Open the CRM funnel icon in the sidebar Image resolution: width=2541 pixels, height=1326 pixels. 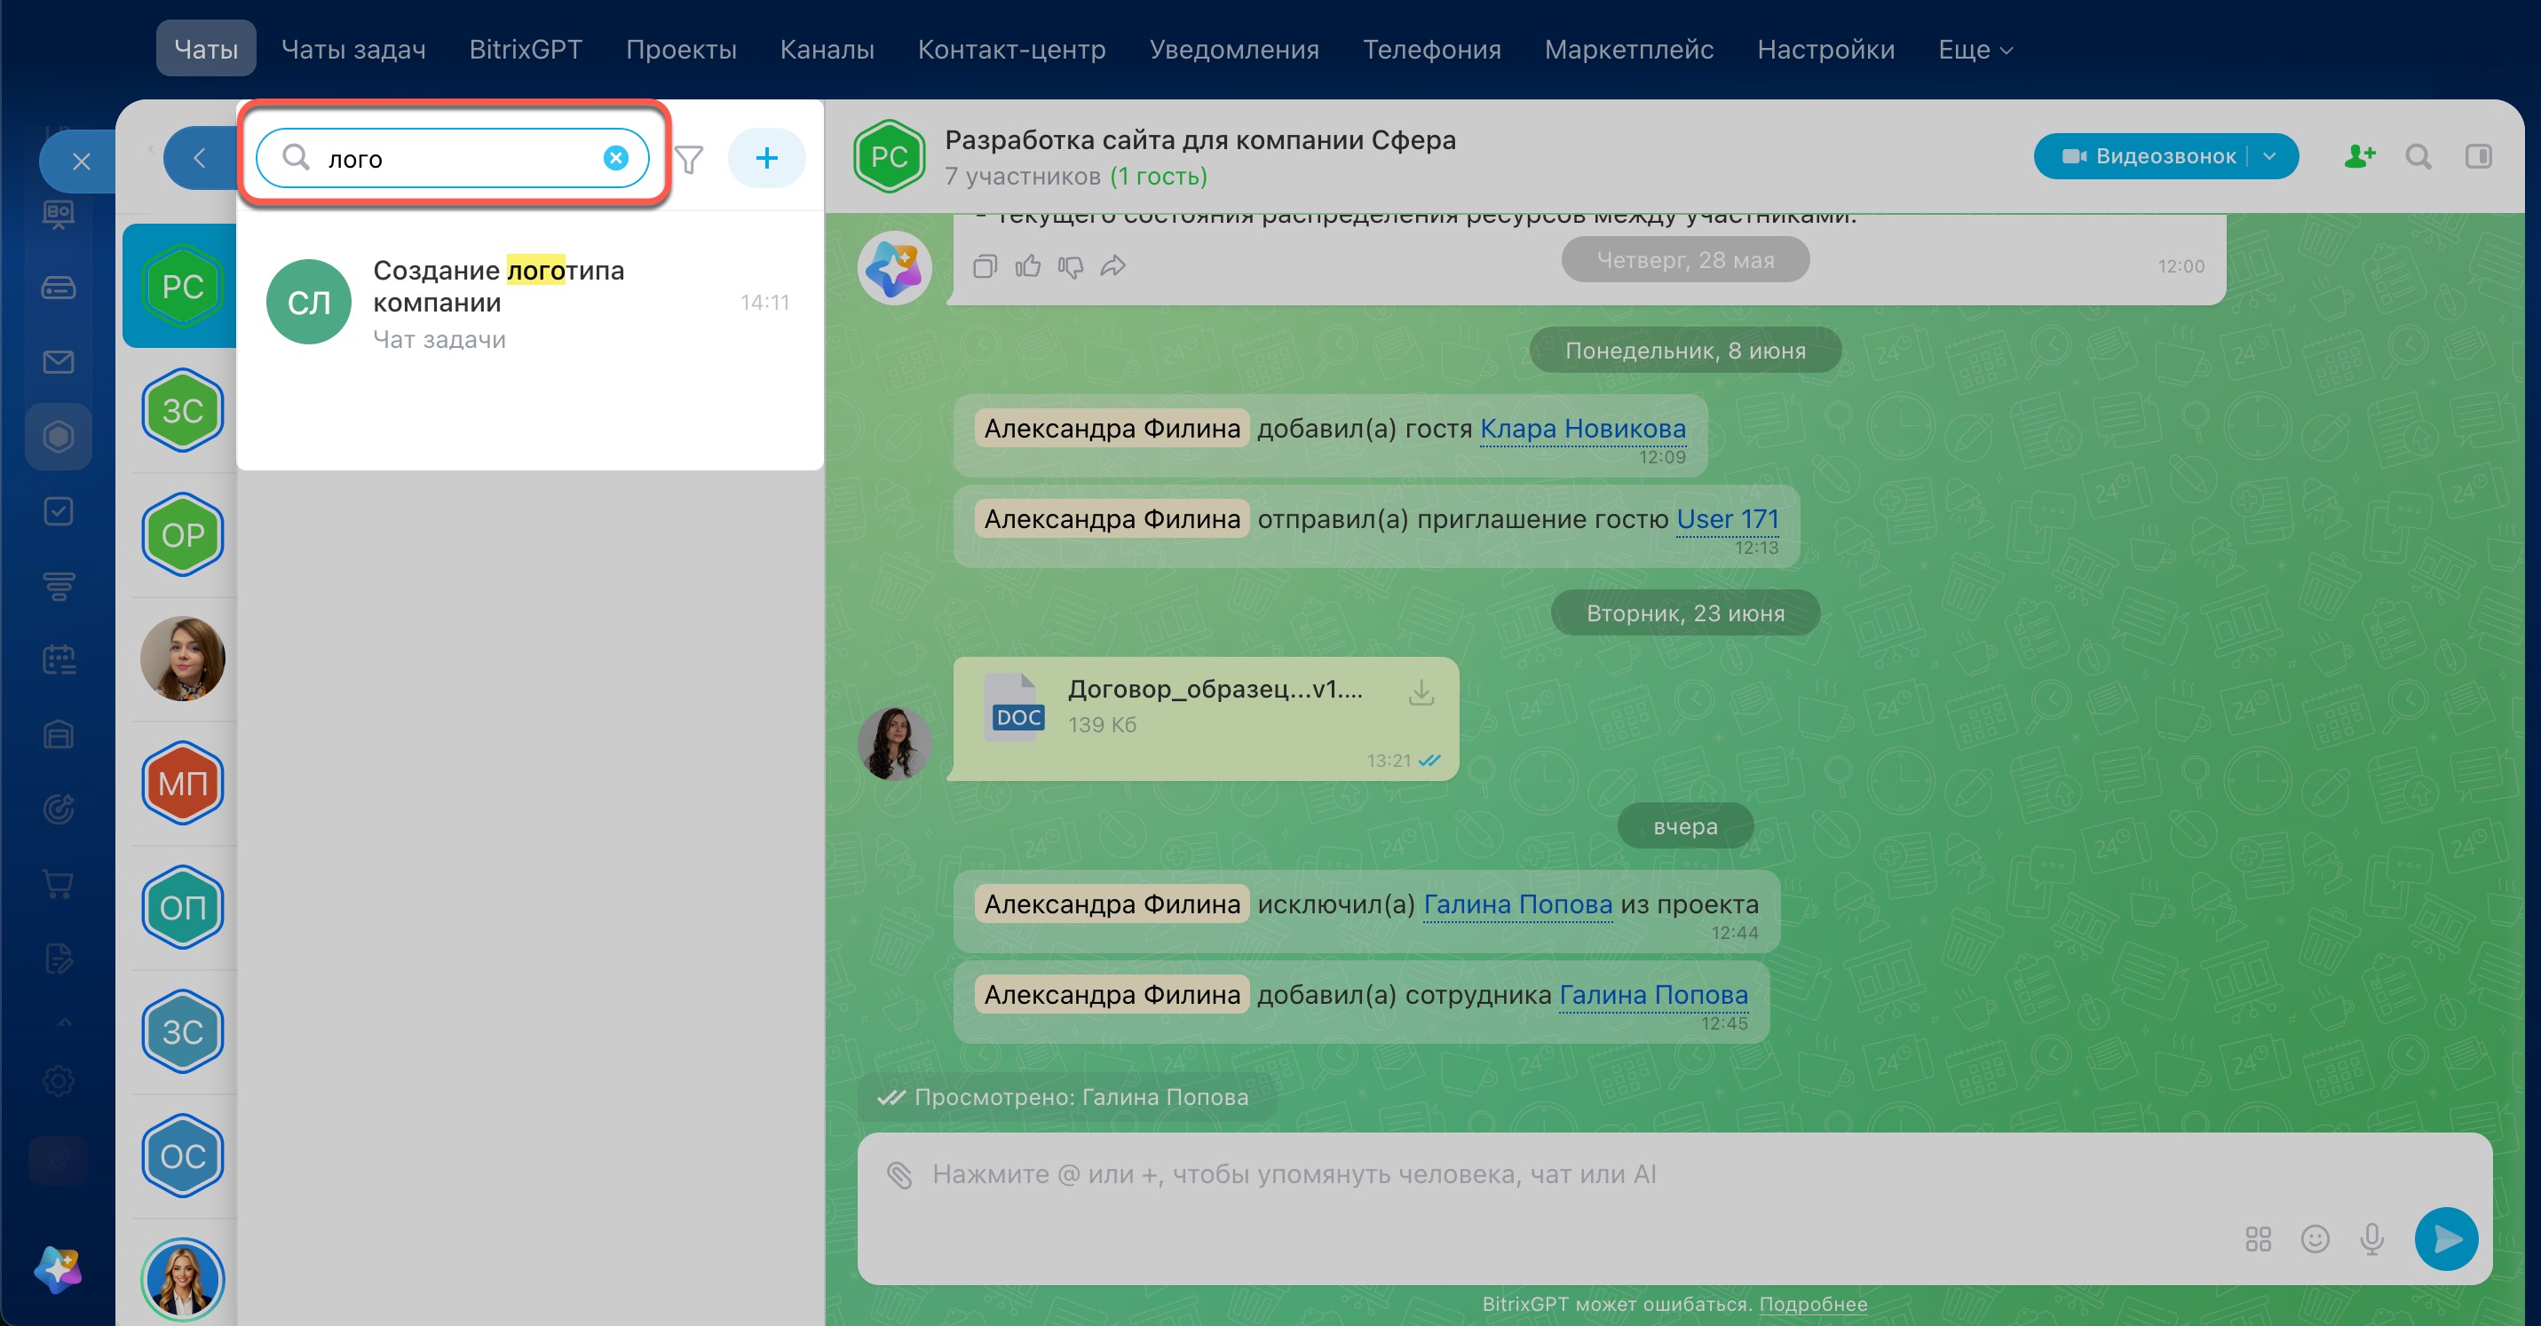point(59,586)
